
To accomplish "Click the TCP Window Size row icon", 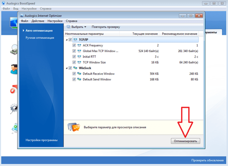I will point(79,62).
